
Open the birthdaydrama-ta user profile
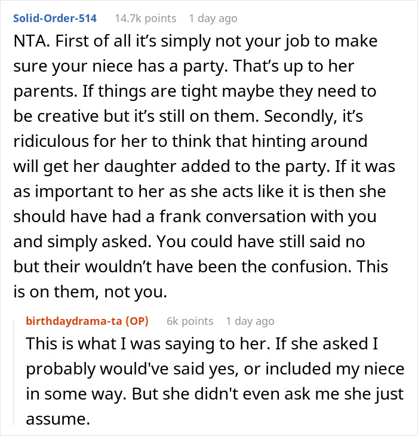pos(74,321)
